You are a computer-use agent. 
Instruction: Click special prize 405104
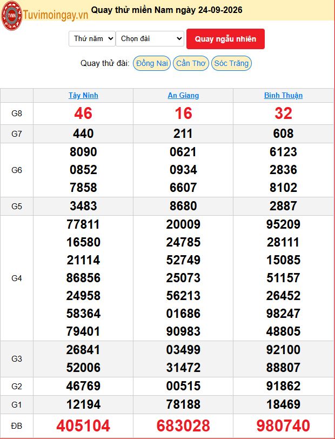83,426
